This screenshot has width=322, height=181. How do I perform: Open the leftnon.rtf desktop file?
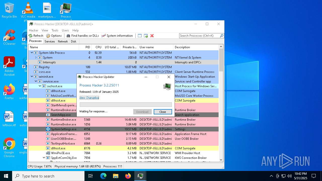[x=9, y=119]
